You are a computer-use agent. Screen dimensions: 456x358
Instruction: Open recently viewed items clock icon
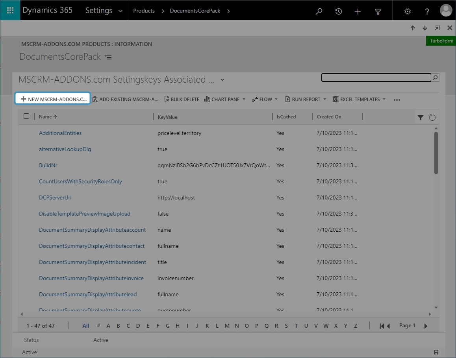(x=338, y=11)
